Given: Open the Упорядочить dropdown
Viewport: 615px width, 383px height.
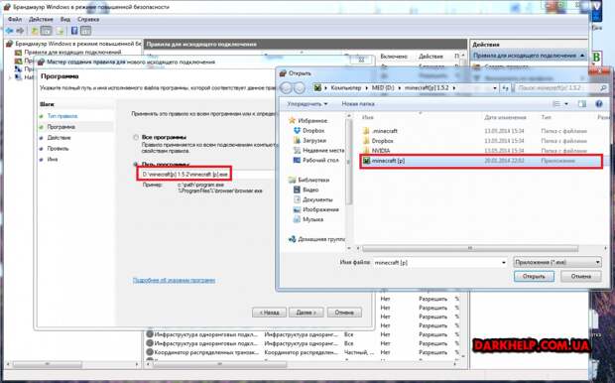Looking at the screenshot, I should click(x=307, y=104).
